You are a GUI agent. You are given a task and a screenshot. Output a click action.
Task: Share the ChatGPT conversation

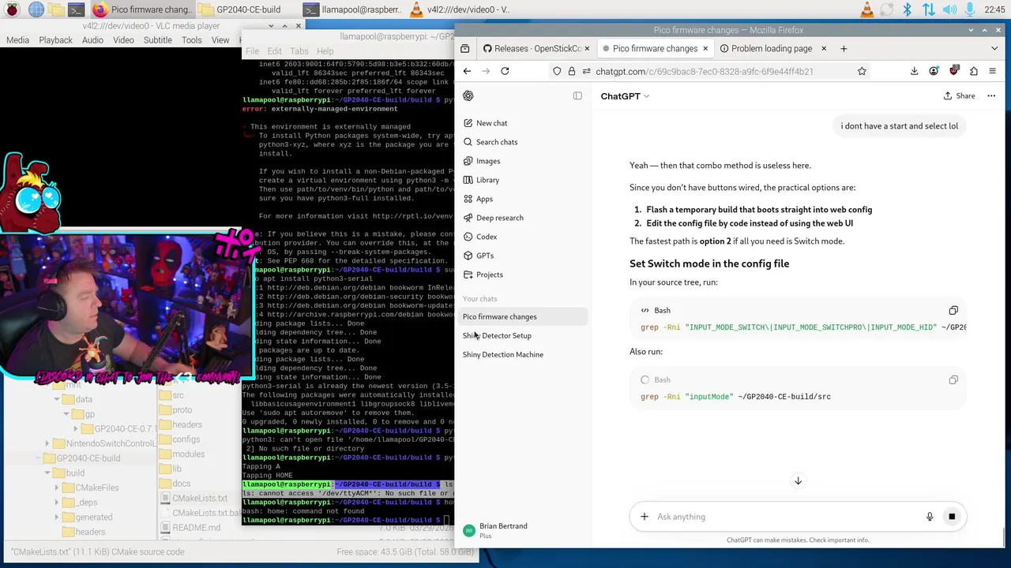(959, 95)
